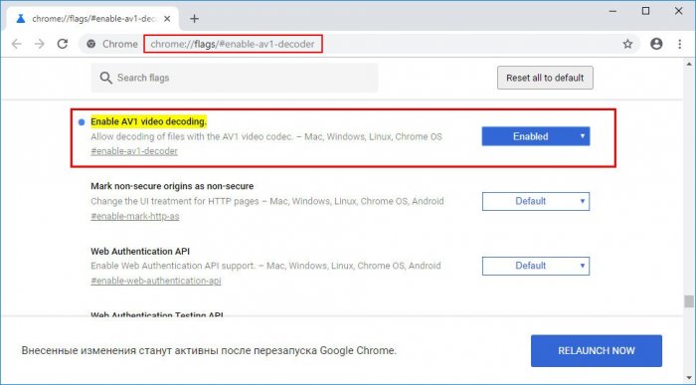Click the Web Authentication API title
Image resolution: width=696 pixels, height=385 pixels.
(x=140, y=251)
